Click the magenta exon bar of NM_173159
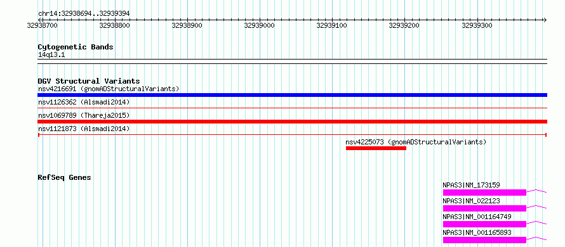The image size is (565, 247). click(484, 193)
